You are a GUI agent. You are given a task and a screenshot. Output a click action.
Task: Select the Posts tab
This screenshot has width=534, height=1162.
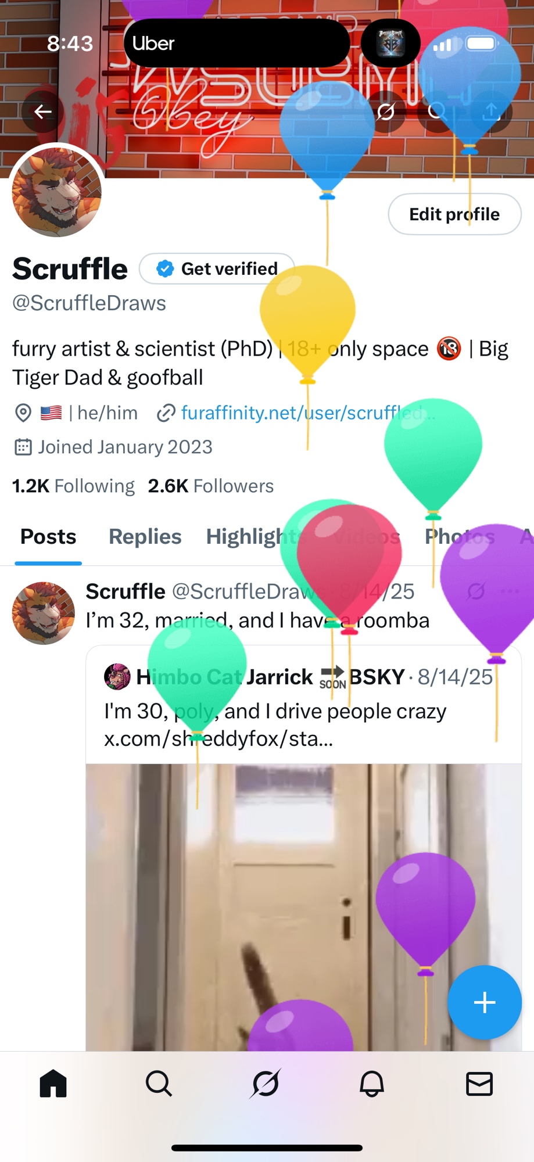click(x=48, y=536)
